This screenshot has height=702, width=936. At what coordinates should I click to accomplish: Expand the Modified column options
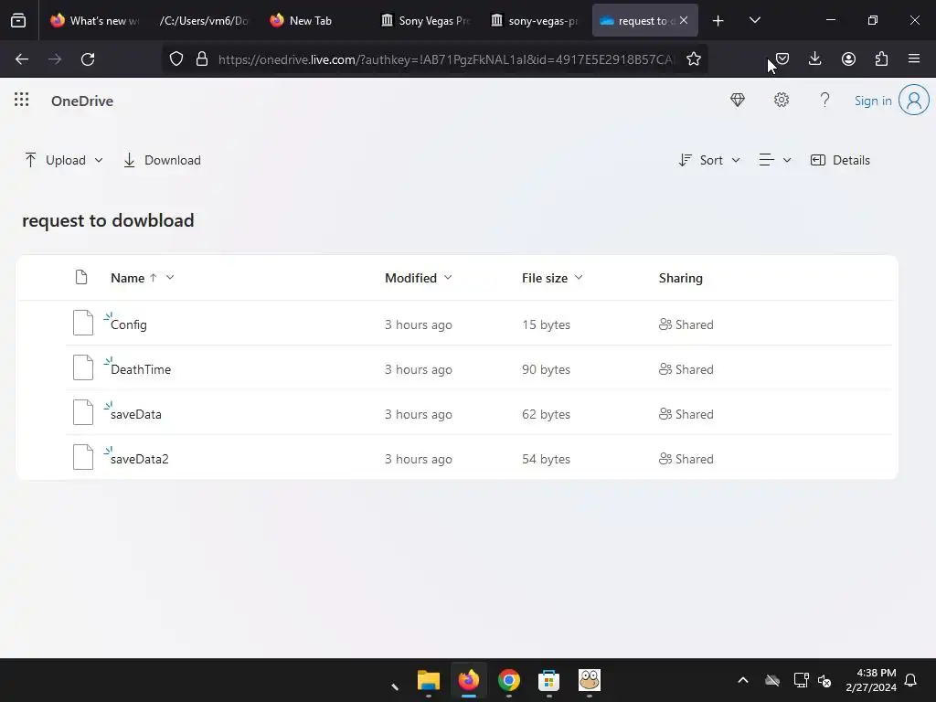[x=448, y=278]
